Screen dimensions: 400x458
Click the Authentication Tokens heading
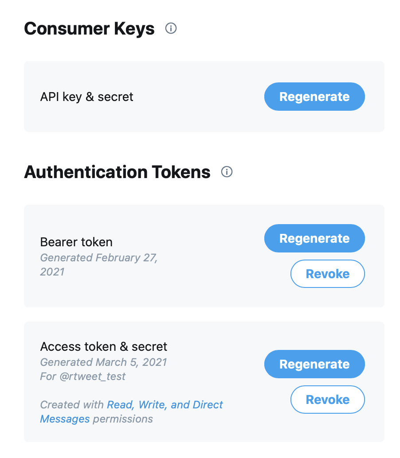click(118, 172)
